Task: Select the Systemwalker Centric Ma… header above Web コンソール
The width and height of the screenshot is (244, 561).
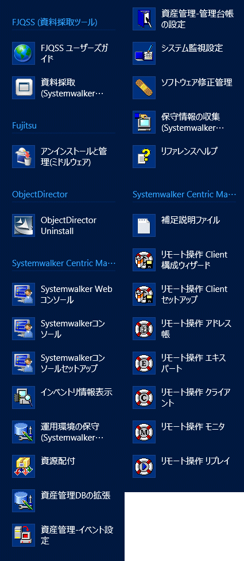Action: [64, 263]
